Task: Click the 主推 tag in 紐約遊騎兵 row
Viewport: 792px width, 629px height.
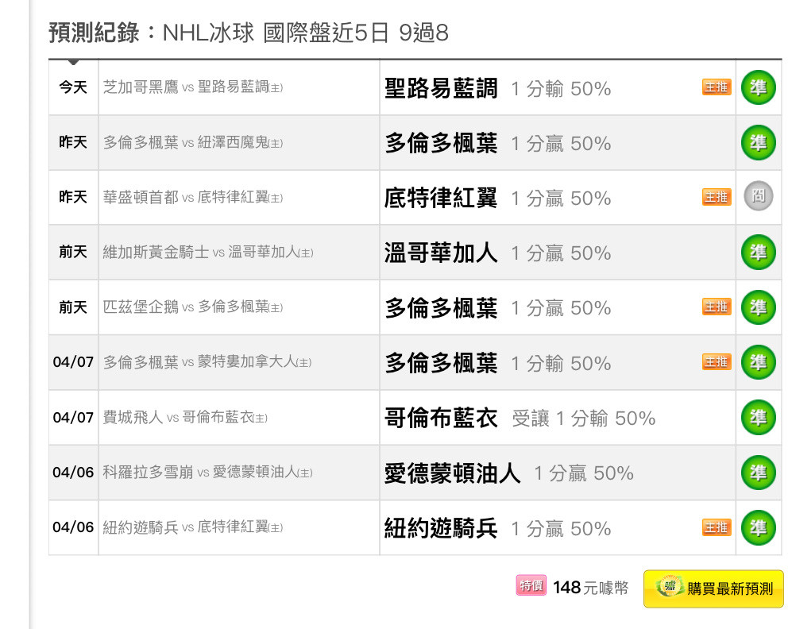Action: (717, 527)
